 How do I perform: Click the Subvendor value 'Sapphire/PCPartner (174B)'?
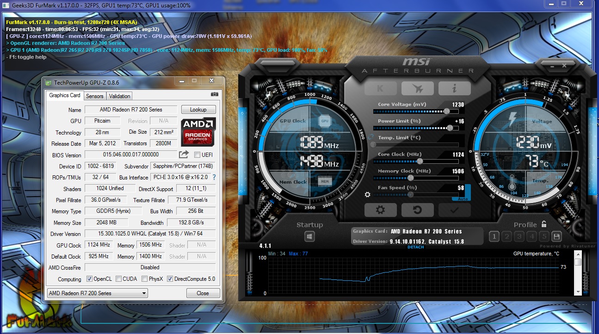coord(183,166)
